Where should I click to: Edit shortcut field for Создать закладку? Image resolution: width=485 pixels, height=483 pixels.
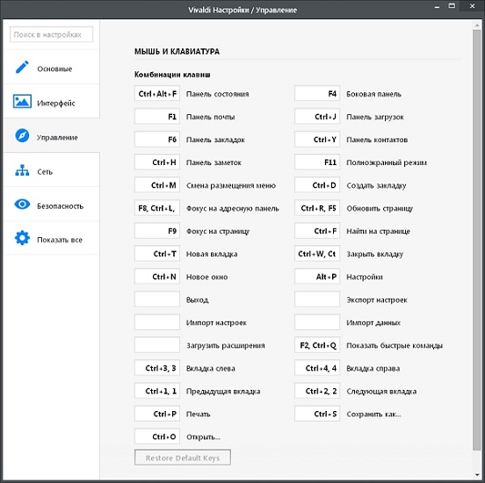pos(317,185)
